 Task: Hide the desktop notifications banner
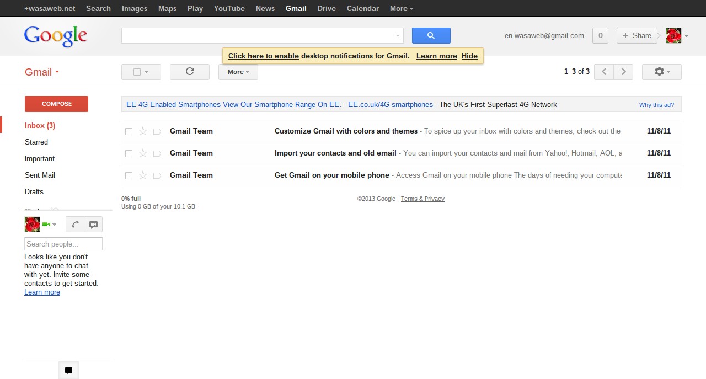click(469, 56)
